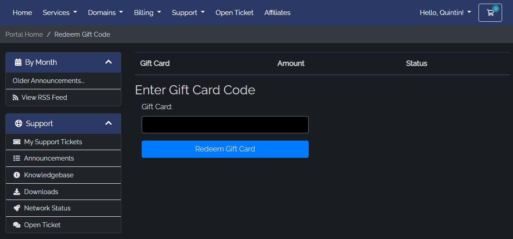This screenshot has width=513, height=239.
Task: Click the list icon beside Announcements
Action: (x=17, y=158)
